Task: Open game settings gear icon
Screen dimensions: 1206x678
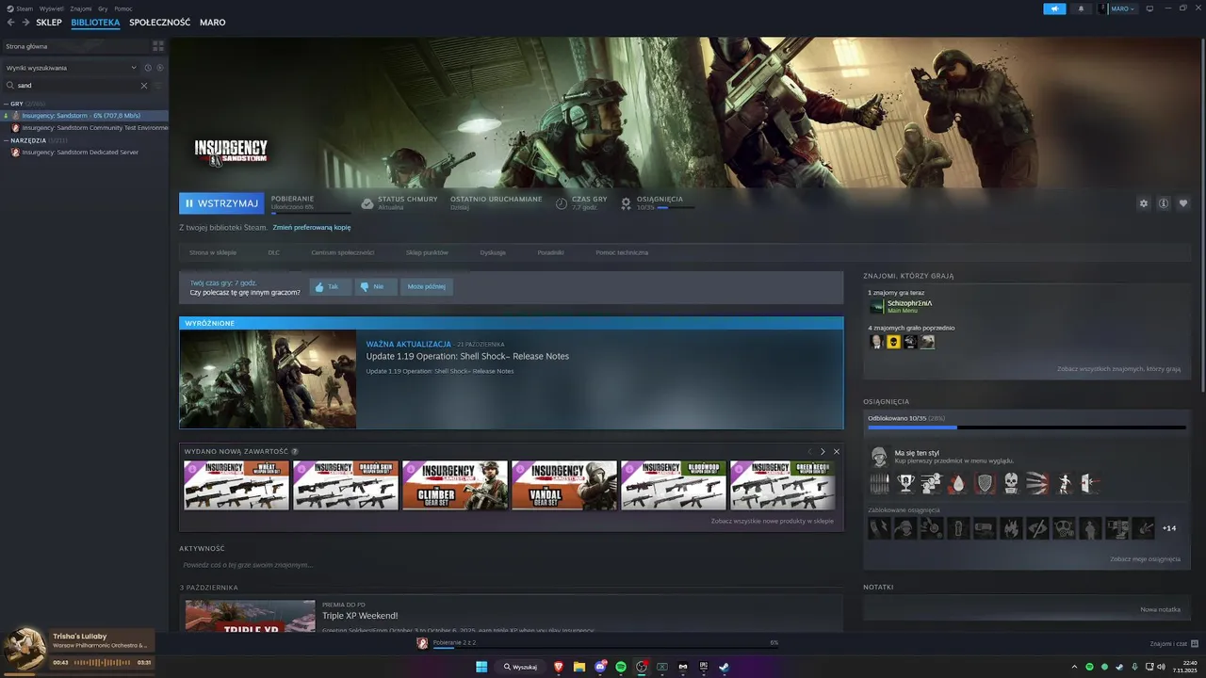Action: click(1144, 203)
